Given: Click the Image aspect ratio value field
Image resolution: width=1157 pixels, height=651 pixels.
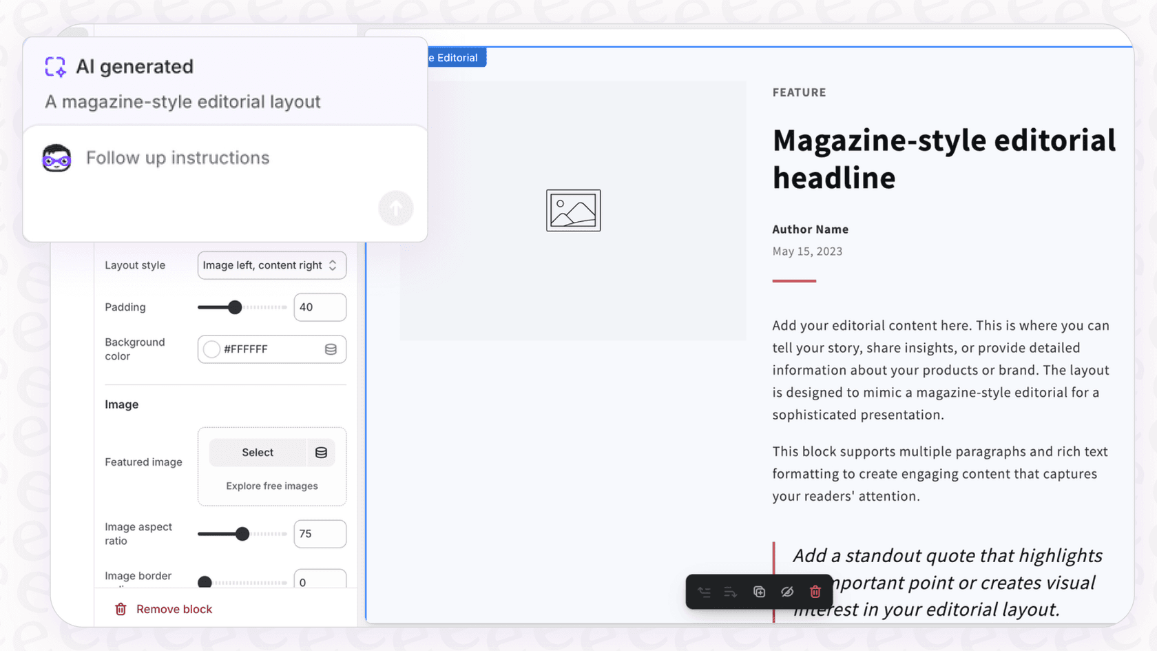Looking at the screenshot, I should point(320,533).
